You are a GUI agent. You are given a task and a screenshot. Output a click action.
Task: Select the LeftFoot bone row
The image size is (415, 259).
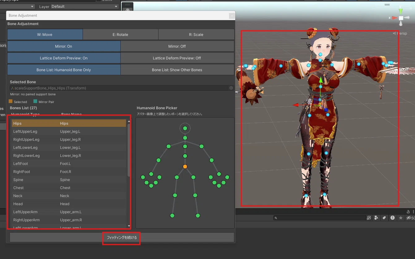(x=69, y=164)
